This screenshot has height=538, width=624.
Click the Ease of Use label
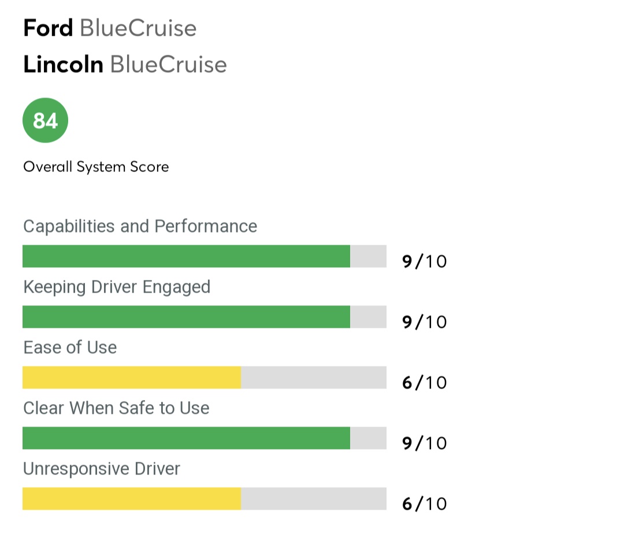[x=70, y=348]
